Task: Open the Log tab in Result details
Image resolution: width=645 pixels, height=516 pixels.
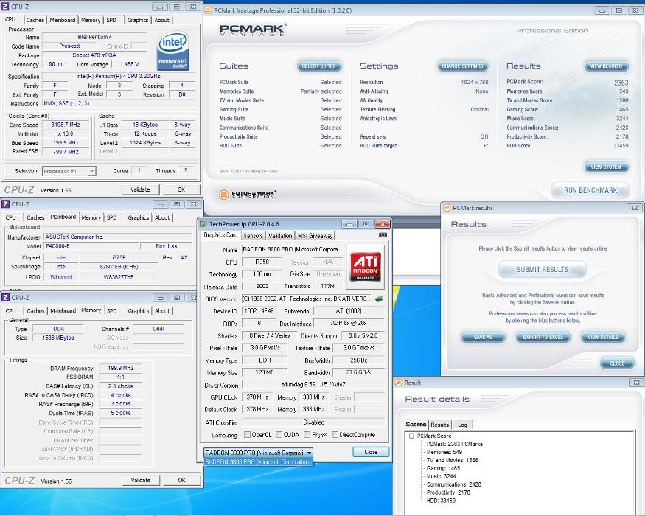Action: pyautogui.click(x=462, y=425)
